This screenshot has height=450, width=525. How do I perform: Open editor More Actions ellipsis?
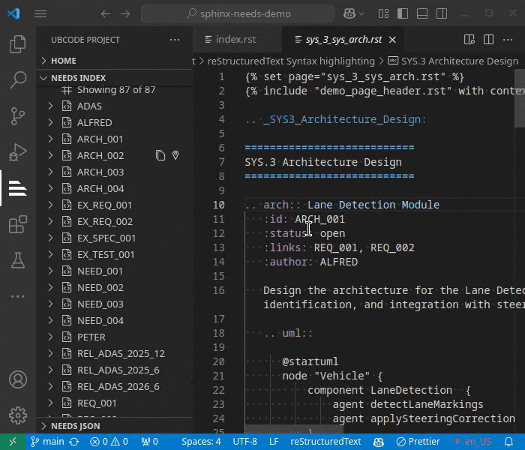(x=508, y=40)
